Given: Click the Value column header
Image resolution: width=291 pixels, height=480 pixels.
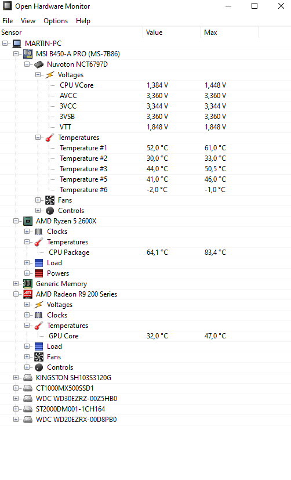Looking at the screenshot, I should [x=172, y=33].
